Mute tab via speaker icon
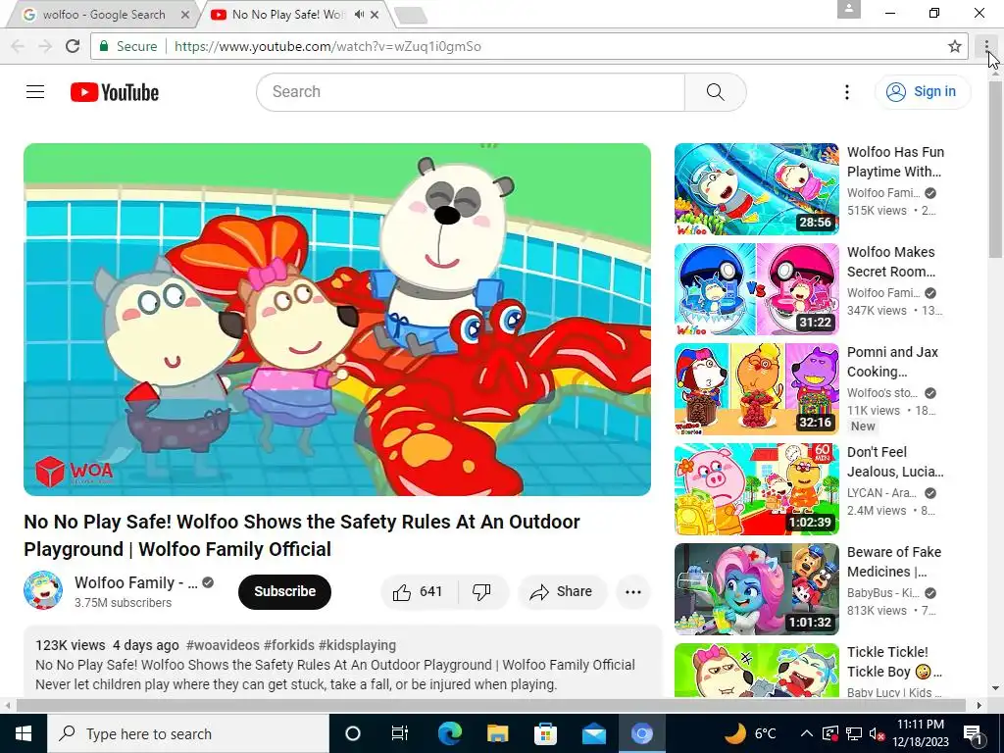 [x=360, y=14]
